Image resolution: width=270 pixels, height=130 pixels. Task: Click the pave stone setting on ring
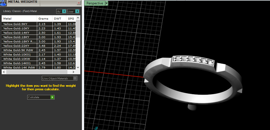pyautogui.click(x=194, y=61)
